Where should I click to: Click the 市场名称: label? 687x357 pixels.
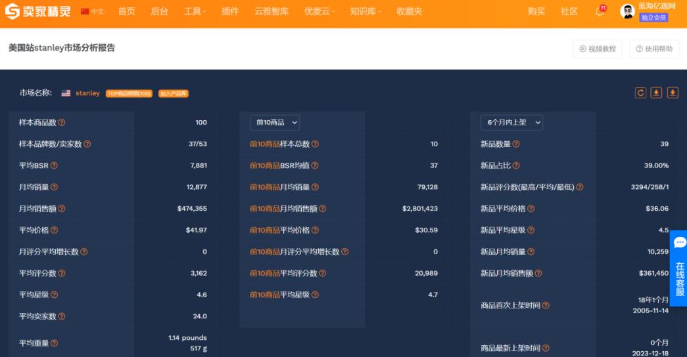tap(36, 93)
